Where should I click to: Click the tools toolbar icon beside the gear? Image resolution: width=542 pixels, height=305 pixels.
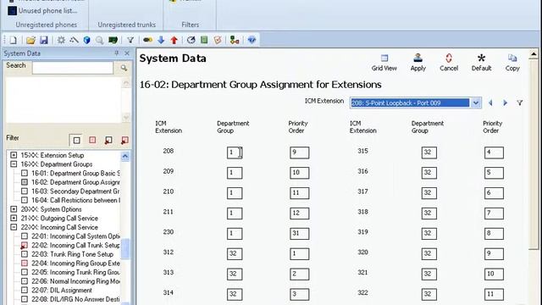[74, 40]
